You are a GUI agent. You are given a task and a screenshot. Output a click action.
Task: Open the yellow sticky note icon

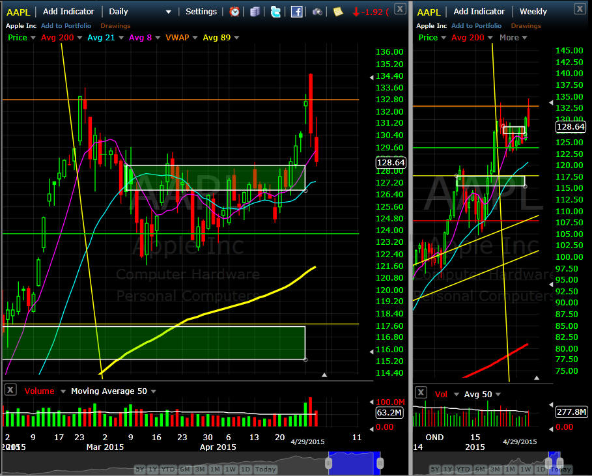338,12
